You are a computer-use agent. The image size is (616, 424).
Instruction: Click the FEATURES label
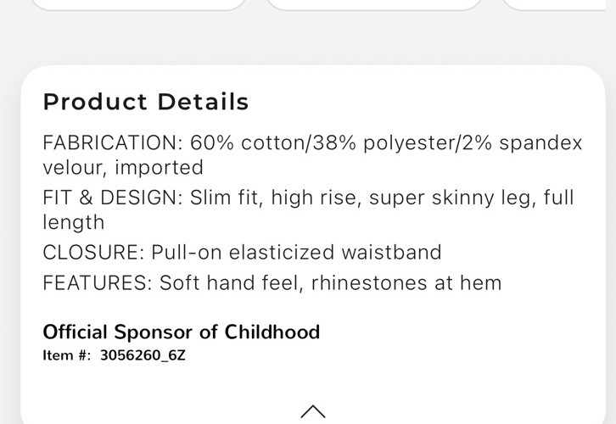tap(98, 282)
